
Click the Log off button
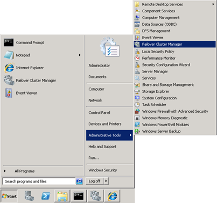tap(94, 181)
